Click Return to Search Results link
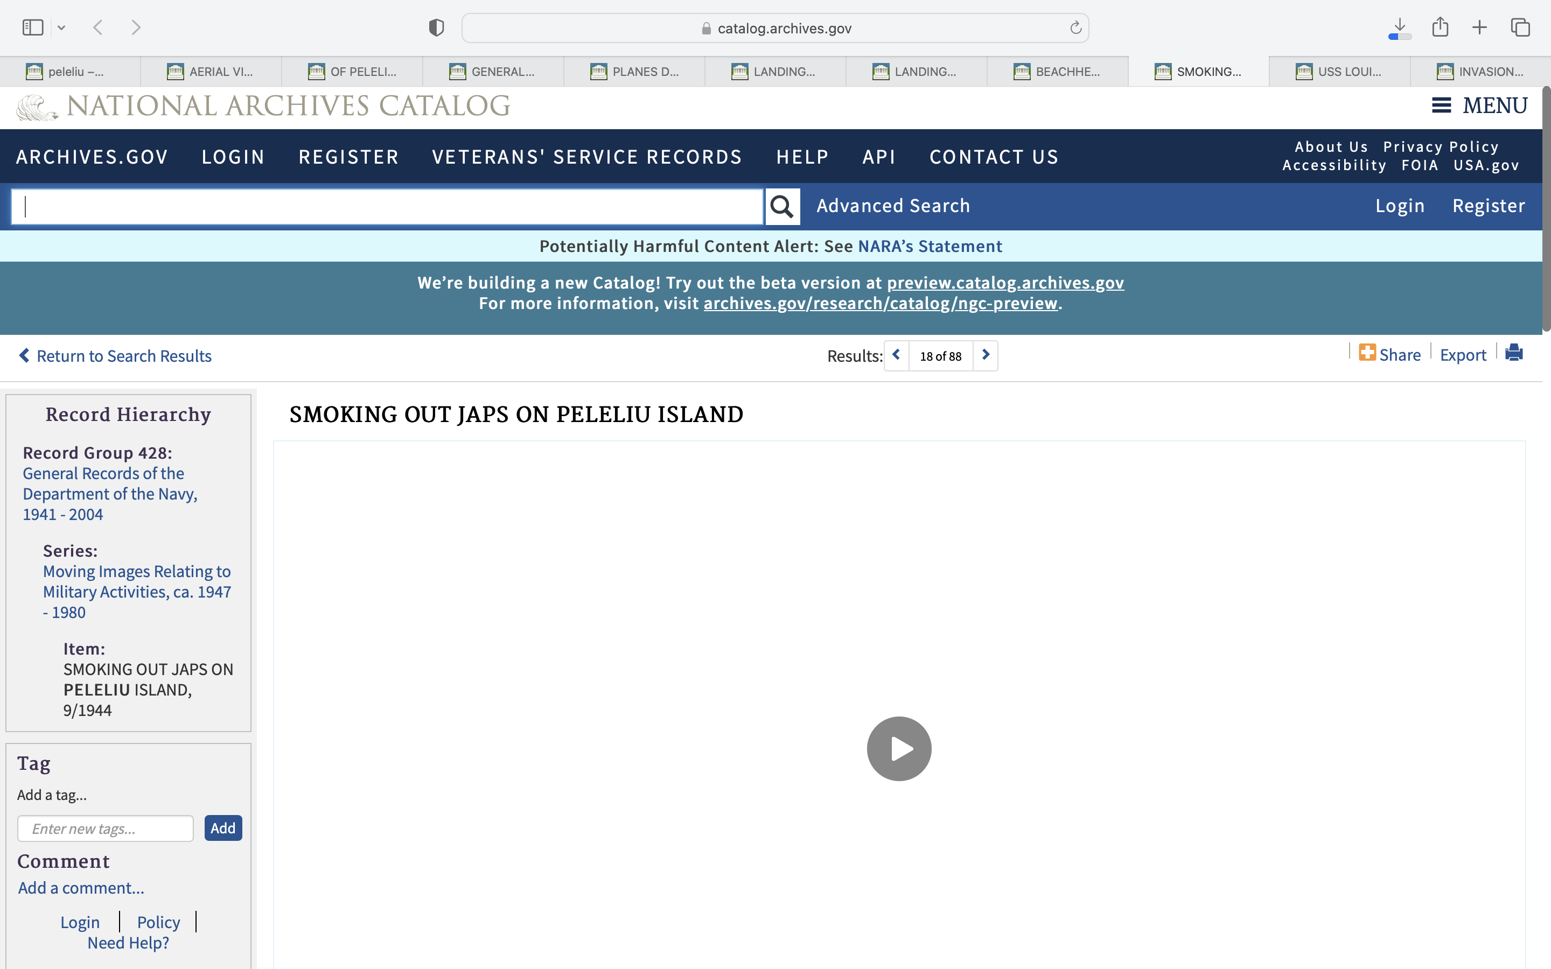1551x969 pixels. (115, 356)
